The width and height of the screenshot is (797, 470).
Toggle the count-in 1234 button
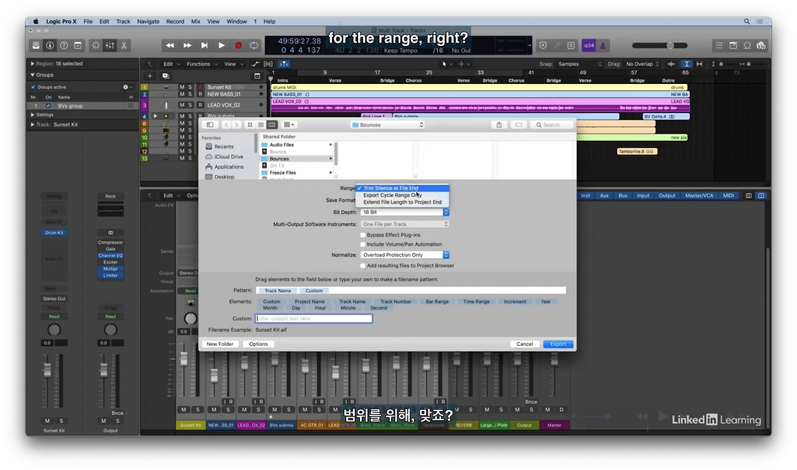[x=588, y=45]
